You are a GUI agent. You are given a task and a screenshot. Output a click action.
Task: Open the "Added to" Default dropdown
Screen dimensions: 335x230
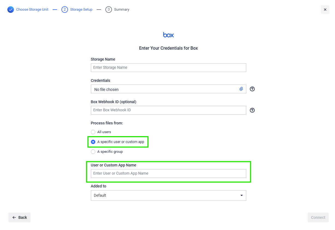168,195
